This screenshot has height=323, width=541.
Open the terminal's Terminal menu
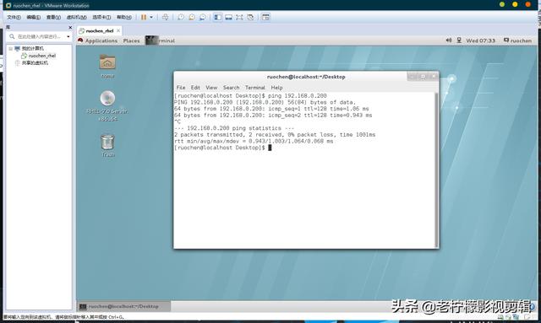point(255,88)
